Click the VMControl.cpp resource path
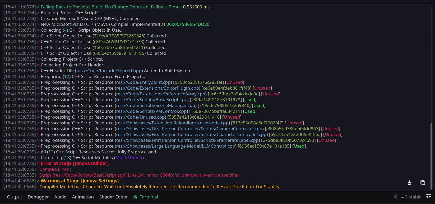Image resolution: width=435 pixels, height=204 pixels. pyautogui.click(x=151, y=111)
